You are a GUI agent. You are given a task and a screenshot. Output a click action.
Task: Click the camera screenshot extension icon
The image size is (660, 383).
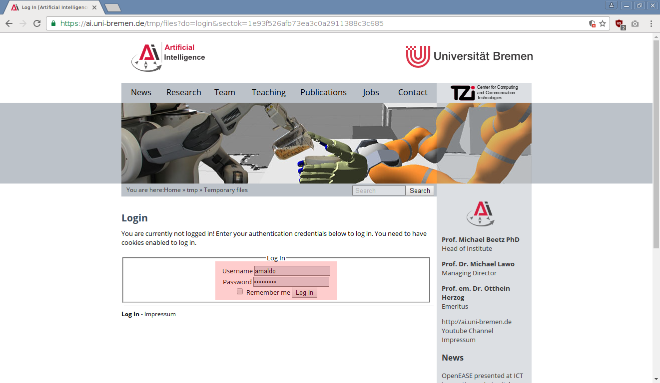(635, 23)
